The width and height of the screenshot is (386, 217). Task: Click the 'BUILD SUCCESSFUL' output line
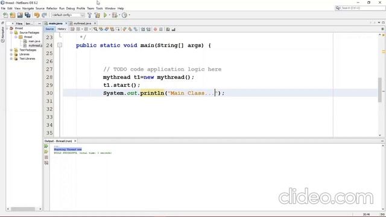coord(83,153)
